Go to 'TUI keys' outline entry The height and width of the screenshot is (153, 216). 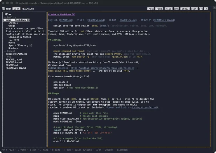click(14, 40)
